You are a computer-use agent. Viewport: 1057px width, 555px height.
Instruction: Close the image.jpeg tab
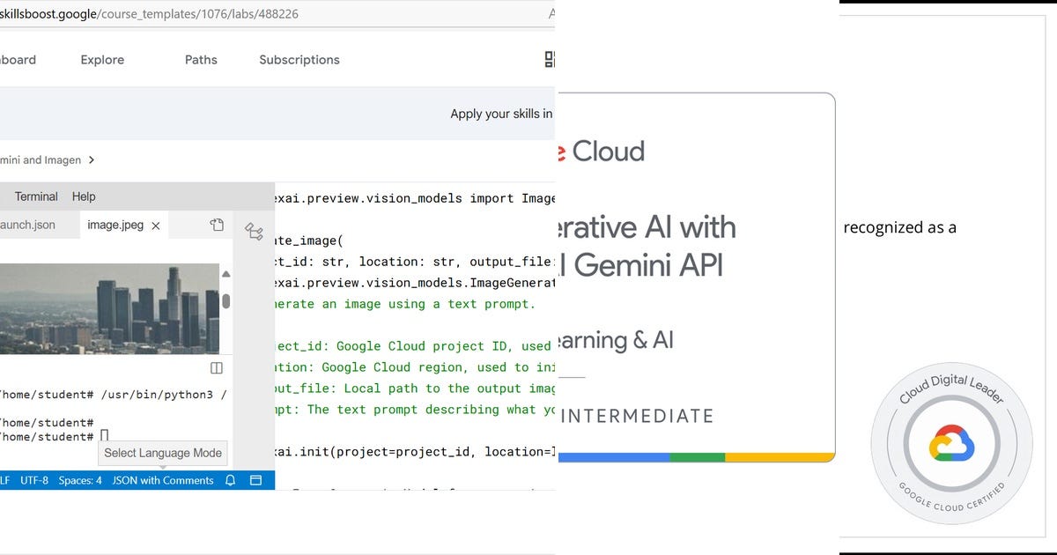click(156, 225)
